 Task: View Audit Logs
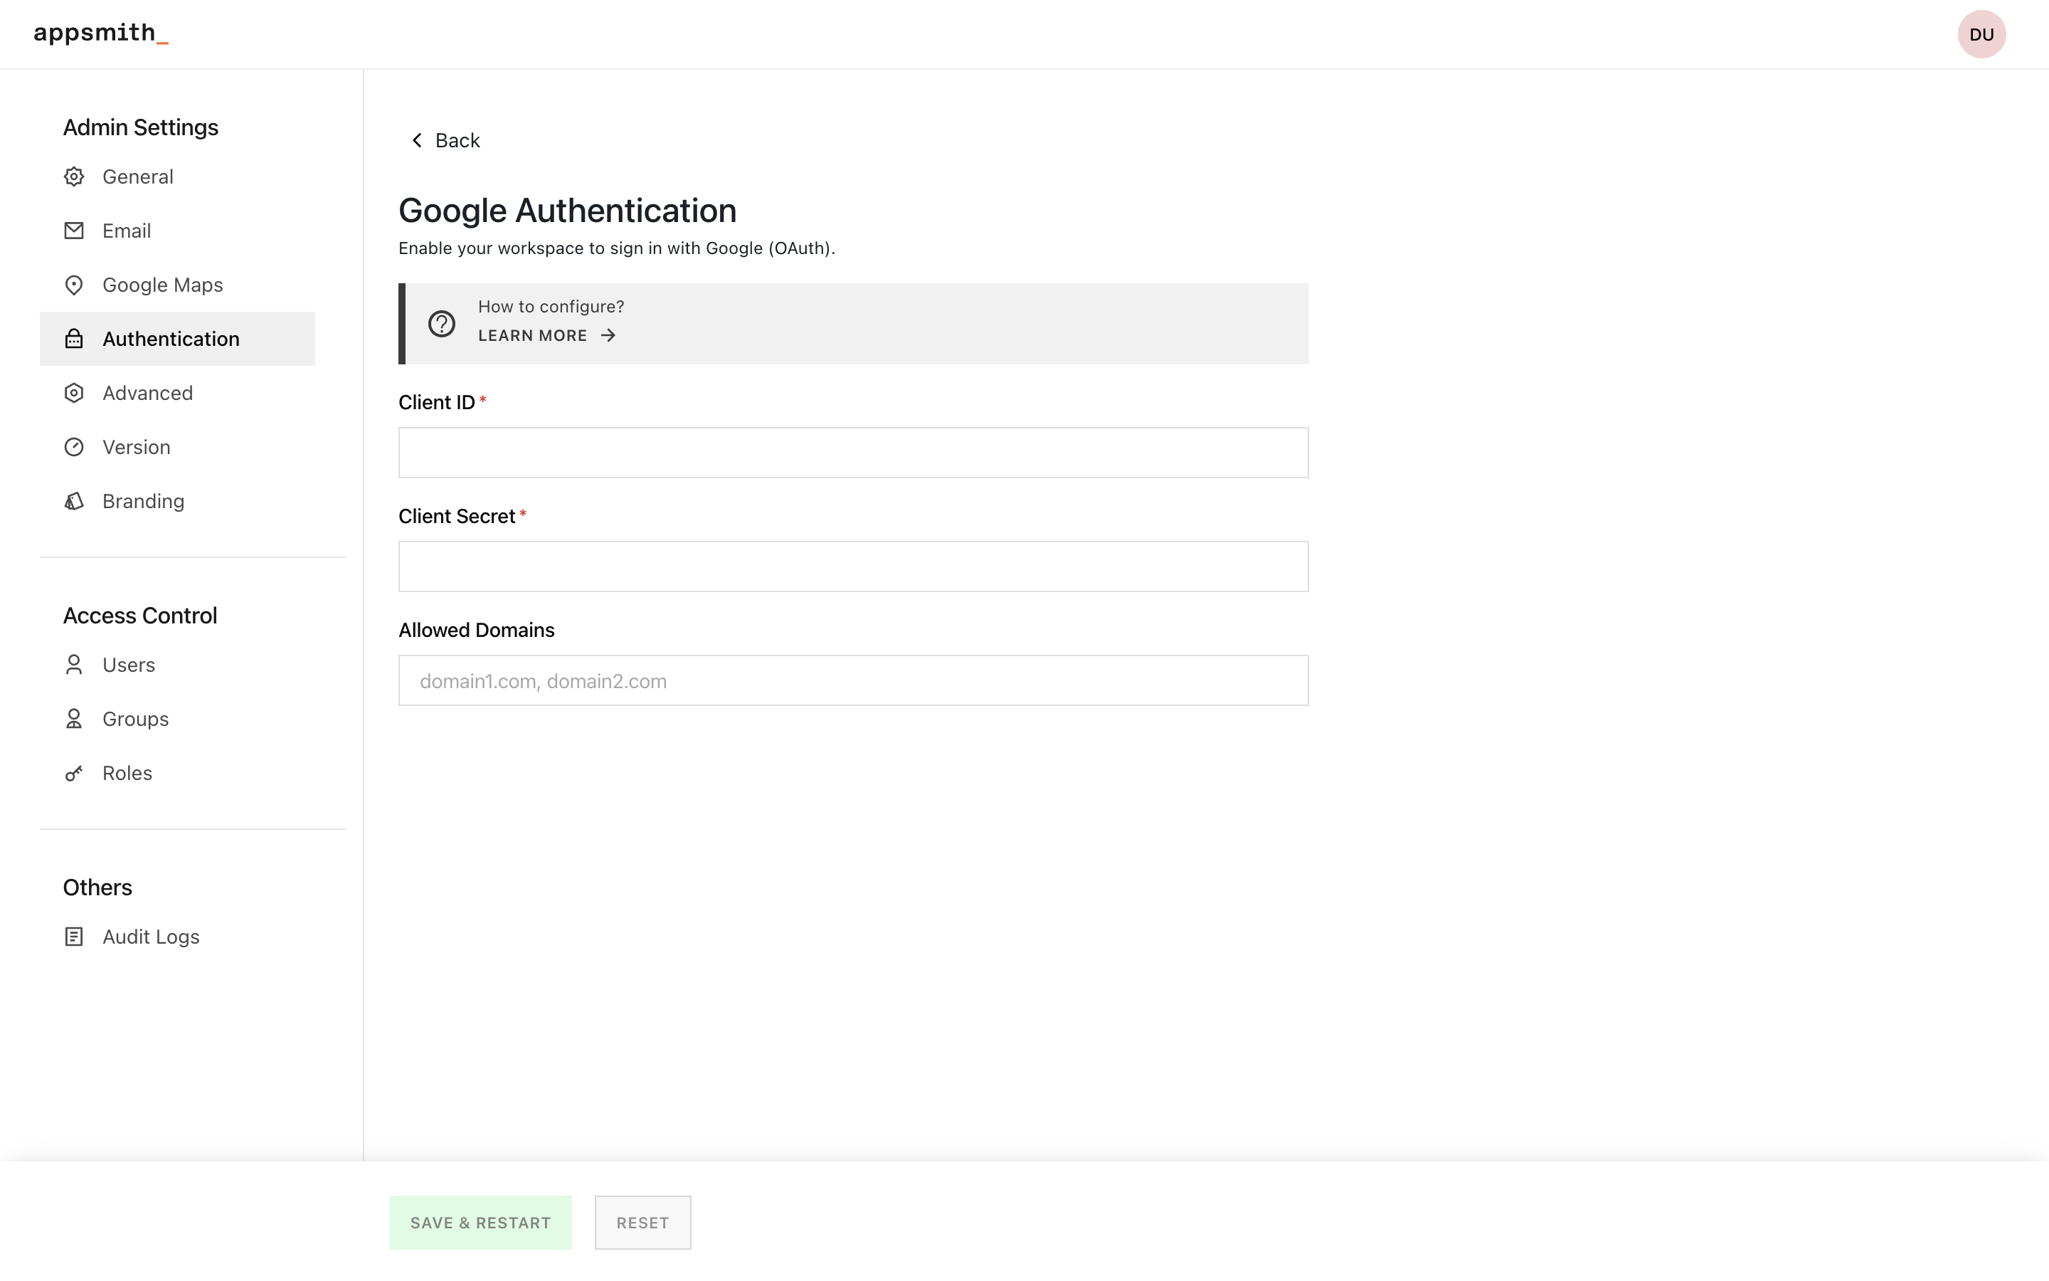click(x=177, y=936)
